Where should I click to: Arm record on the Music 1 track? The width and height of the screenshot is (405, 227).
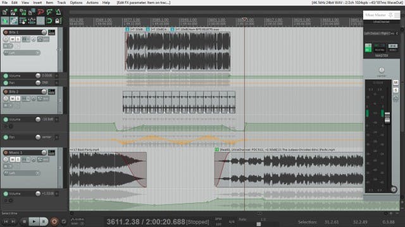click(6, 153)
